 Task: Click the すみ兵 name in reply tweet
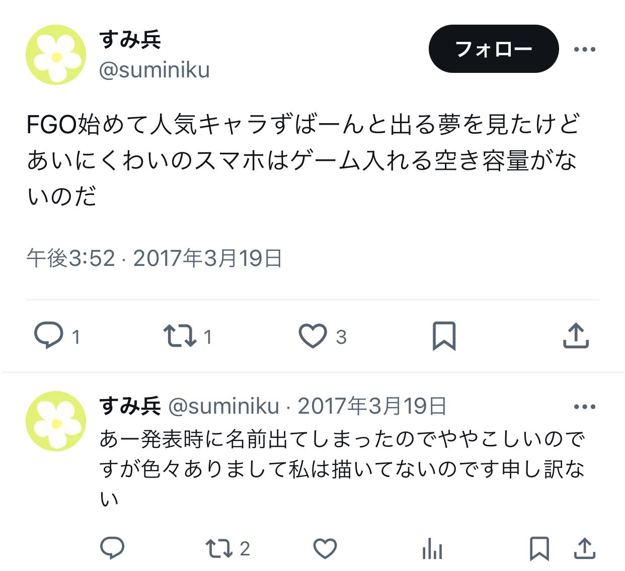(x=130, y=406)
